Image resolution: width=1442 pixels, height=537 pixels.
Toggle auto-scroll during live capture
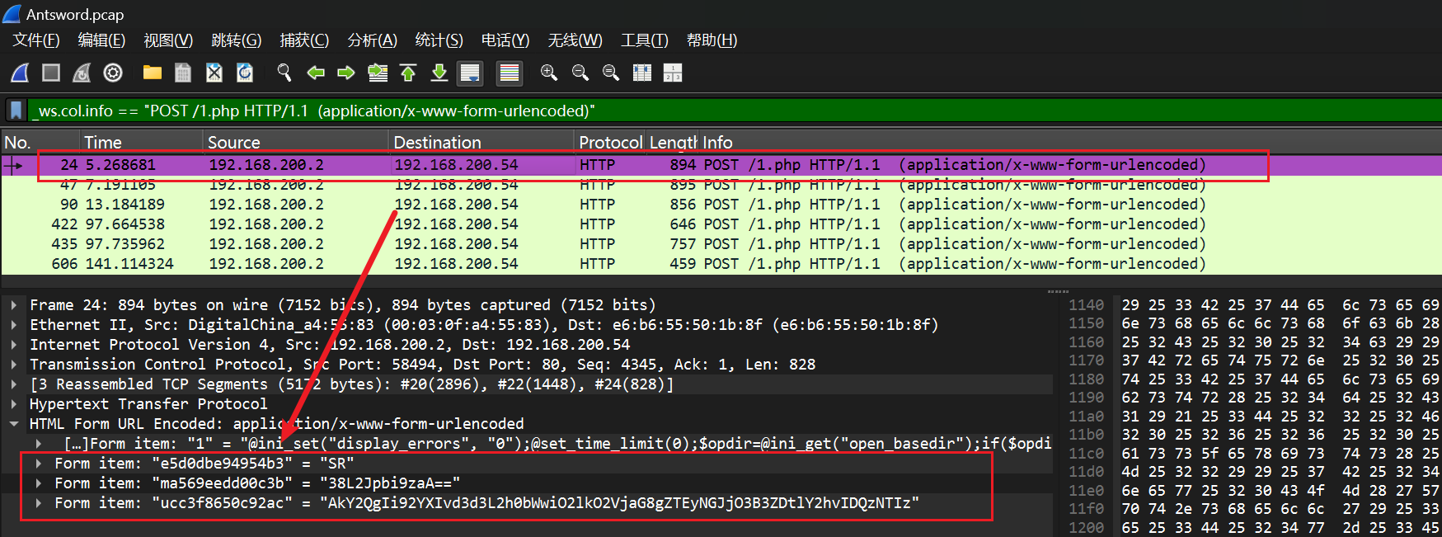click(x=470, y=73)
